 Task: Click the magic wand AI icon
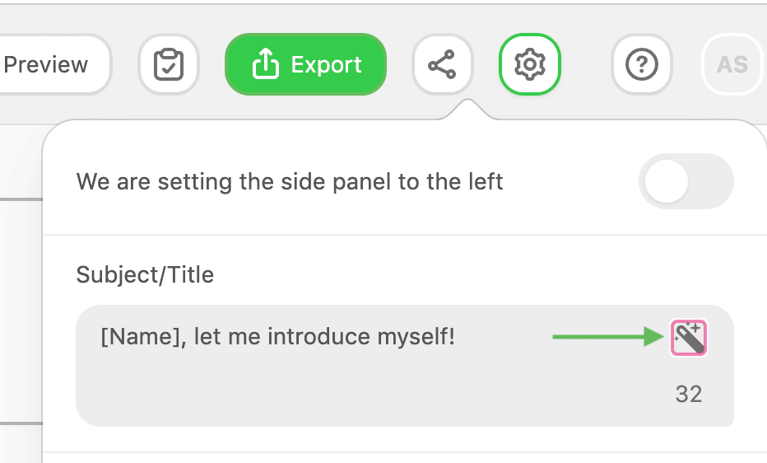pos(689,337)
